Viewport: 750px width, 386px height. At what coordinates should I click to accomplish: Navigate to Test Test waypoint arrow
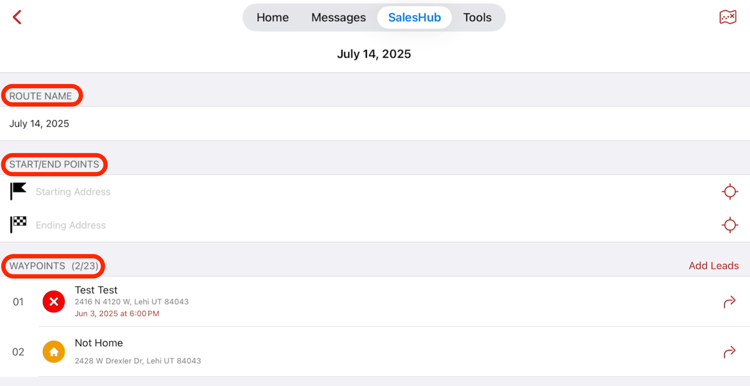[x=729, y=302]
